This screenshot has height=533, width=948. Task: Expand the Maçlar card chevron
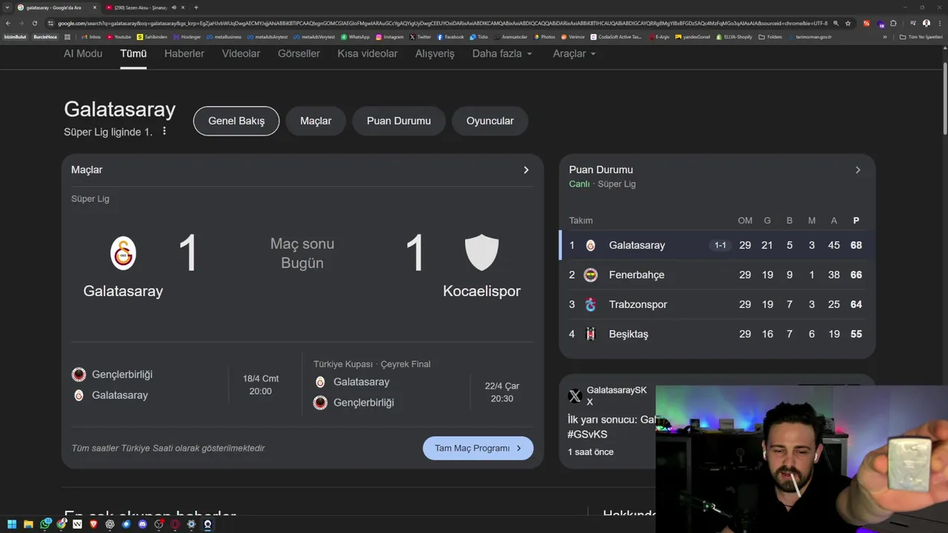[x=526, y=170]
